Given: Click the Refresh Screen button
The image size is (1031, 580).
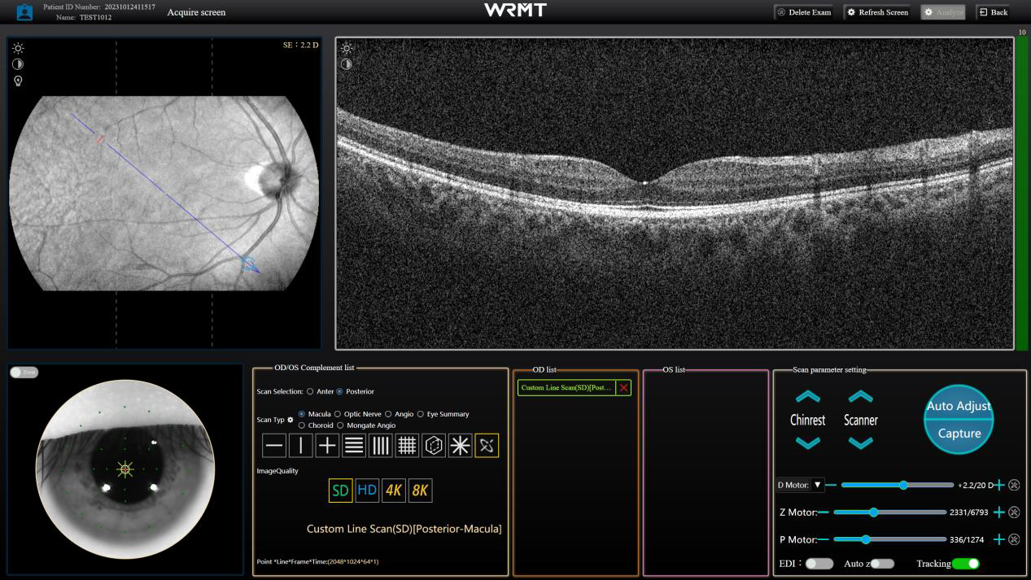Looking at the screenshot, I should click(877, 12).
